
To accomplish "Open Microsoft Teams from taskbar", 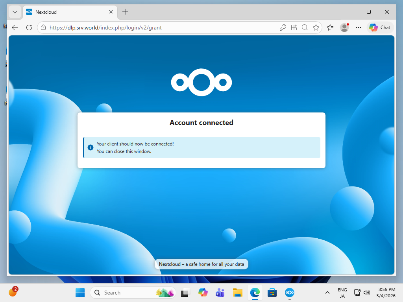I will pos(220,293).
